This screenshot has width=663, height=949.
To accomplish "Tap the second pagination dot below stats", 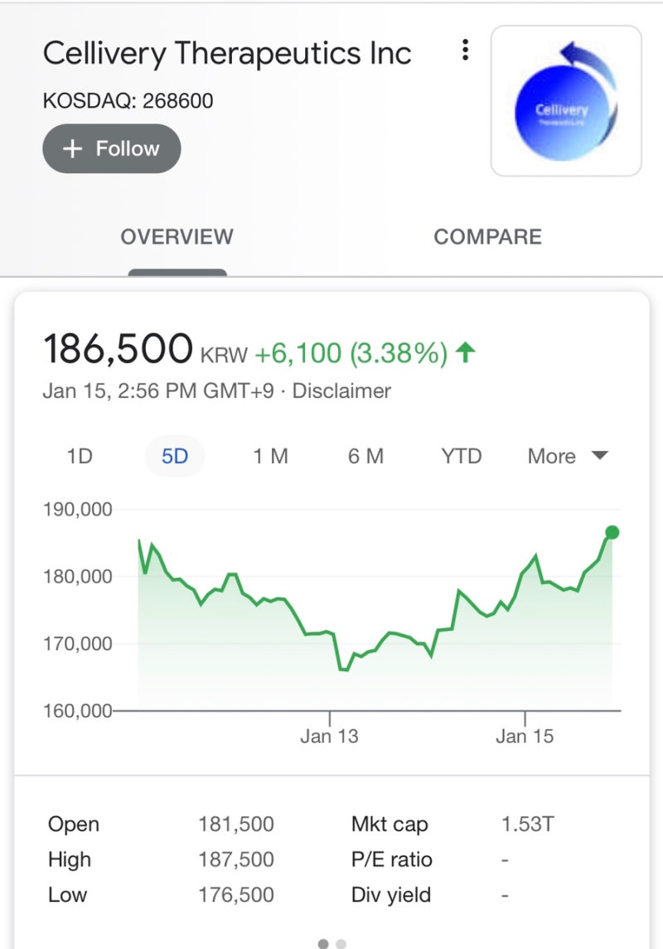I will [x=341, y=943].
